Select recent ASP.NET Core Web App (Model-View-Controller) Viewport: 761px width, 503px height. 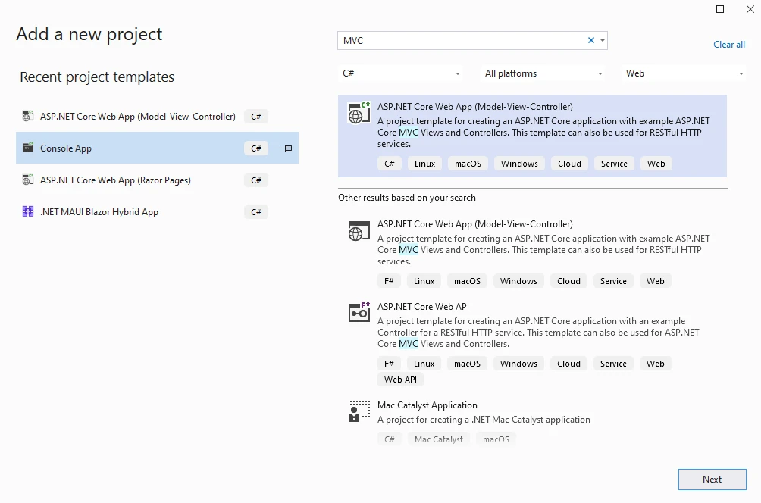[x=138, y=117]
